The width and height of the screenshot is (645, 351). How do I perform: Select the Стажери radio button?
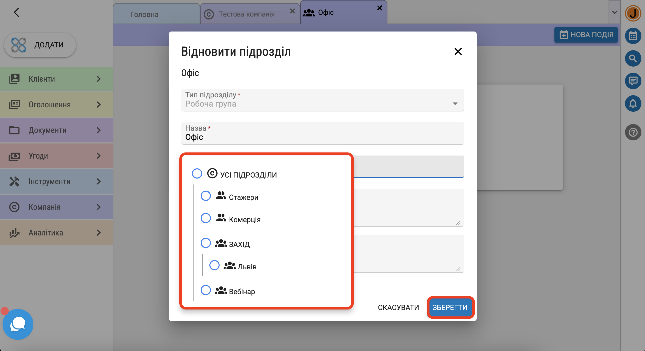[206, 196]
